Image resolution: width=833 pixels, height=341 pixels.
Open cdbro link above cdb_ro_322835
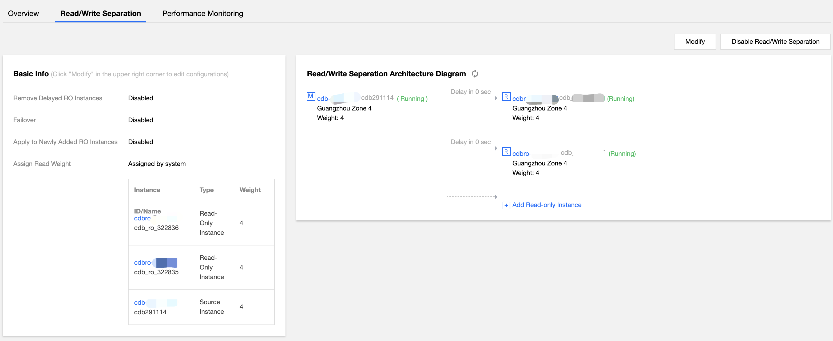click(142, 263)
